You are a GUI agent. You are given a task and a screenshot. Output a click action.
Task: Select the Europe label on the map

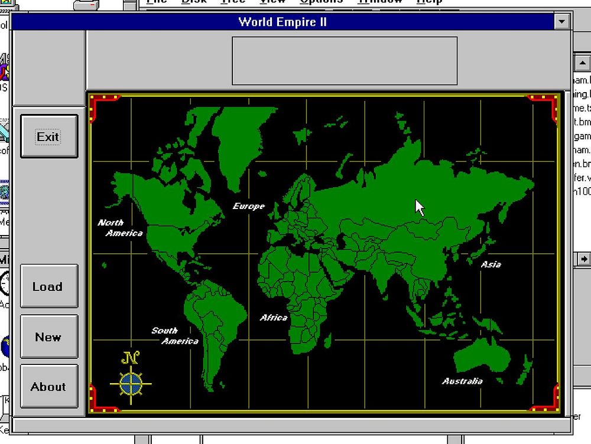coord(249,206)
